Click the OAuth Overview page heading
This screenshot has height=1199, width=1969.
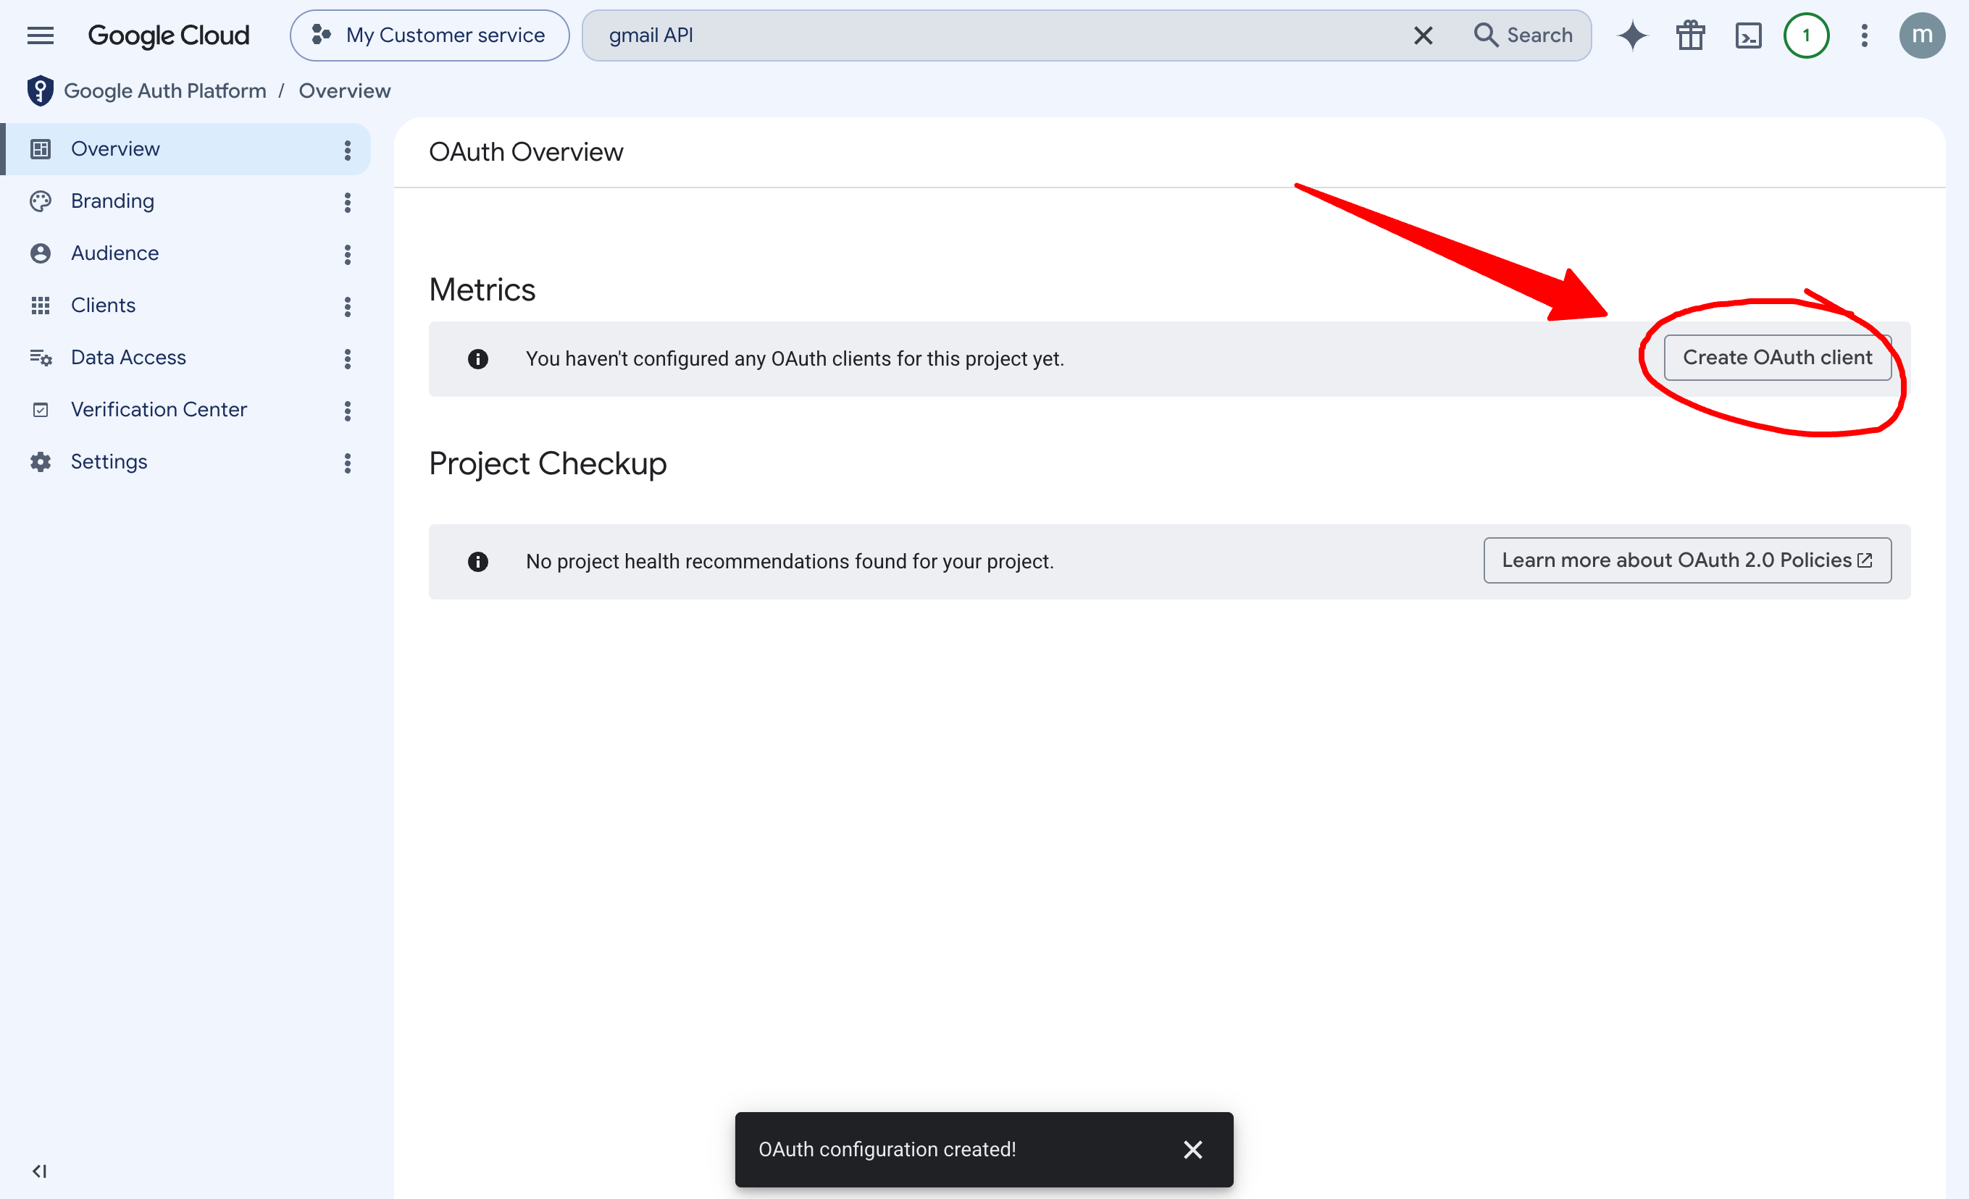point(526,152)
